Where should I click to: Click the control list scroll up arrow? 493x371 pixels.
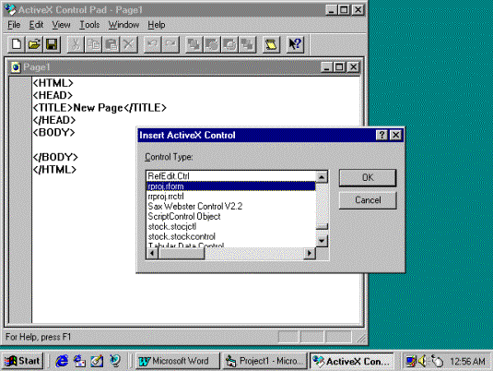[322, 177]
